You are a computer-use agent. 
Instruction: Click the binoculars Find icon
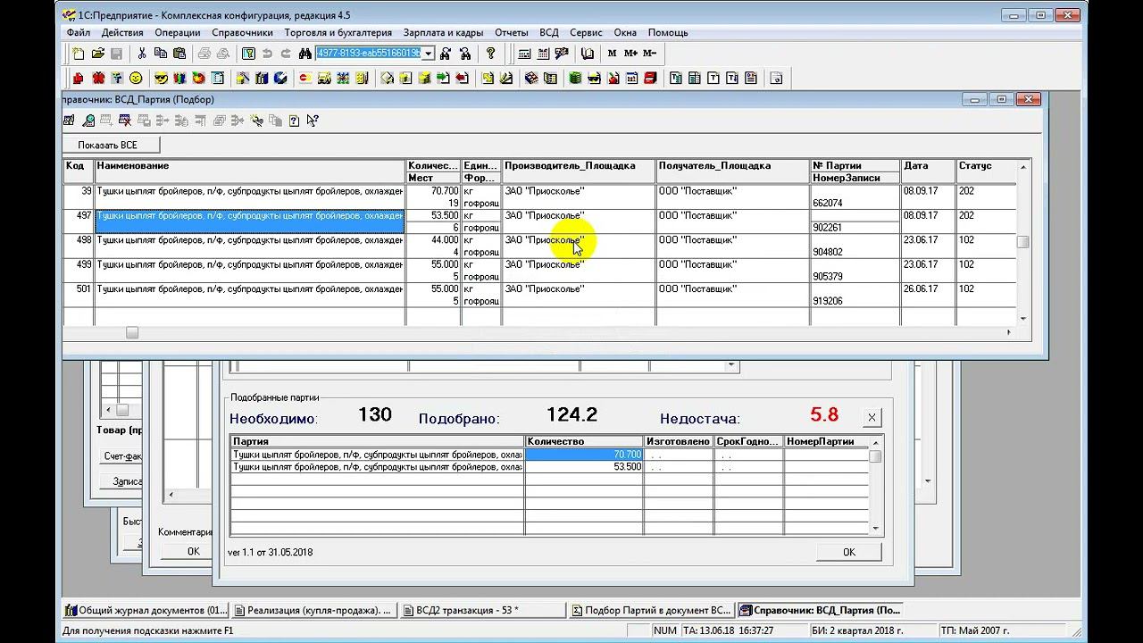pyautogui.click(x=305, y=54)
